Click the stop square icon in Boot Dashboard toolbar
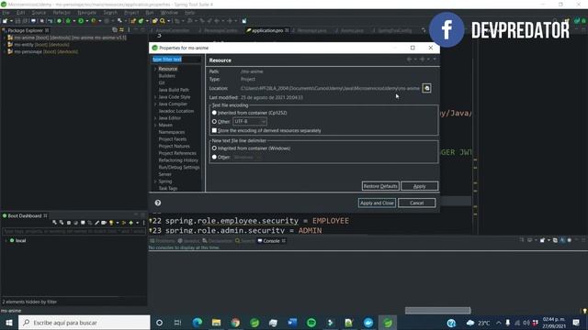This screenshot has height=330, width=588. coord(69,223)
